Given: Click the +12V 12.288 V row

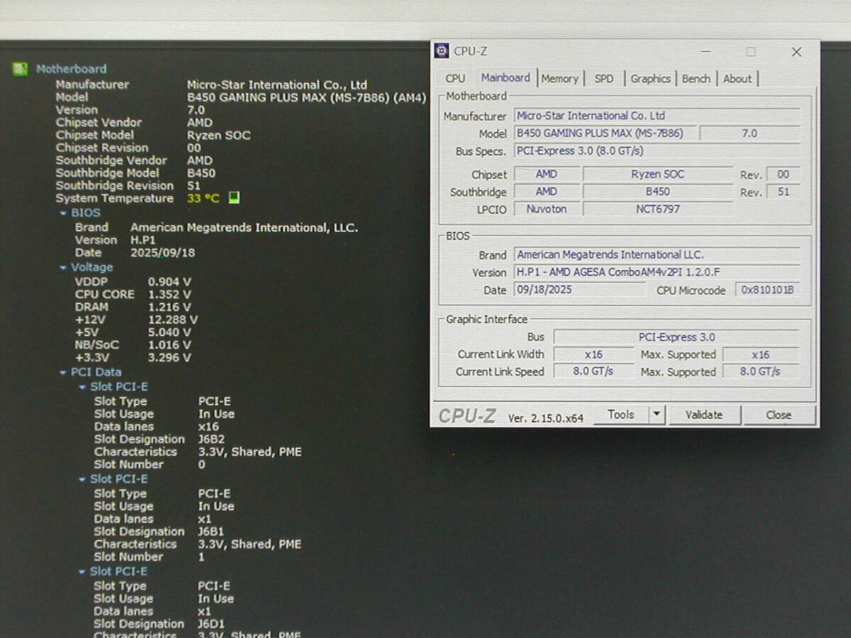Looking at the screenshot, I should coord(136,320).
